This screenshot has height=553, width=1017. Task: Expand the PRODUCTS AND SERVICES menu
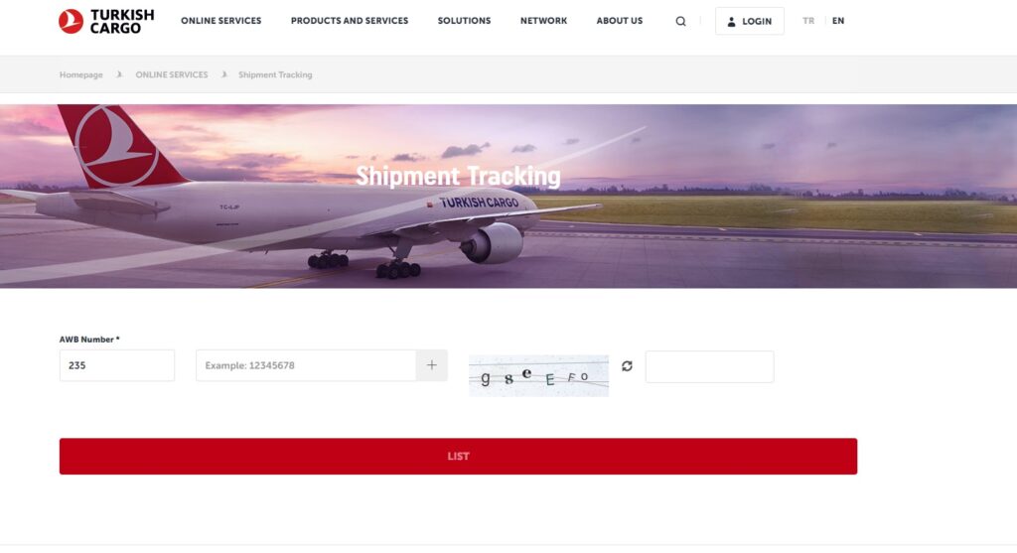tap(350, 21)
